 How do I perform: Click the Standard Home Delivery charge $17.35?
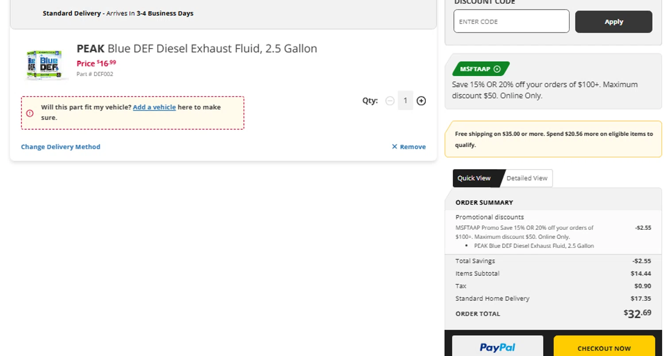point(641,298)
